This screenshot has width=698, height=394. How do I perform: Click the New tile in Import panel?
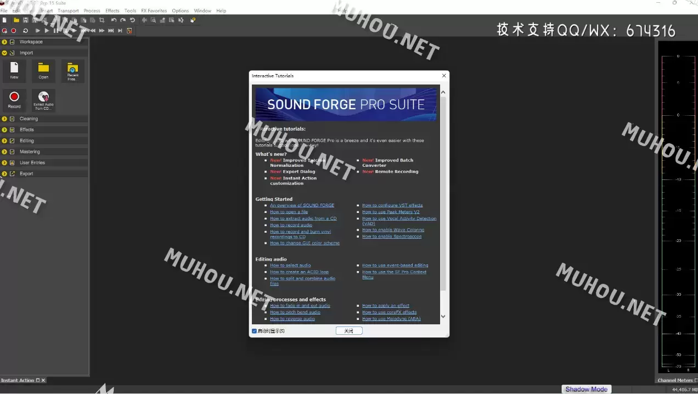(14, 71)
